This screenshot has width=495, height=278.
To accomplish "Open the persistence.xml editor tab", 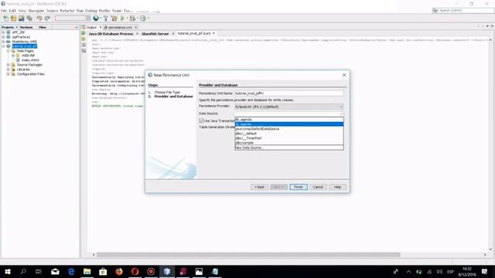I will [x=120, y=28].
